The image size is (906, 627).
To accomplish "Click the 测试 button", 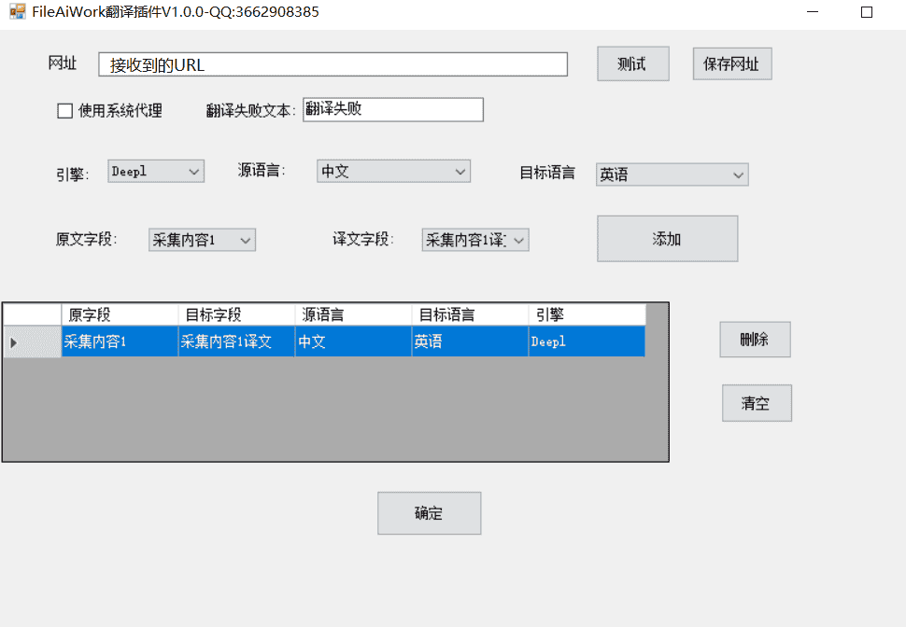I will [632, 63].
